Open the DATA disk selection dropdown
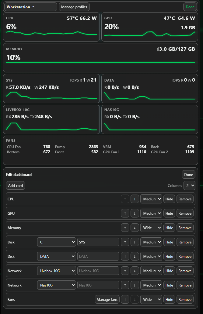The image size is (203, 314). point(57,257)
